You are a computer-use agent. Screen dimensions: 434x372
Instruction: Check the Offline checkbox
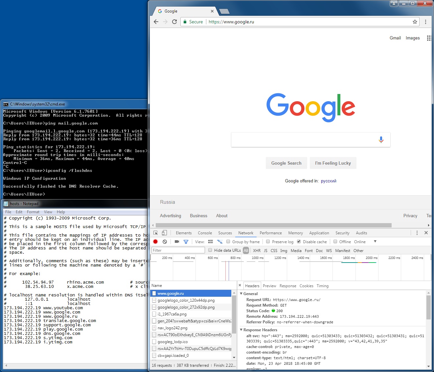(x=335, y=242)
